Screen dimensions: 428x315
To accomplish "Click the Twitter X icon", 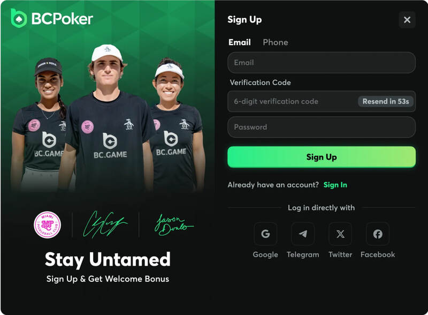I will point(340,234).
